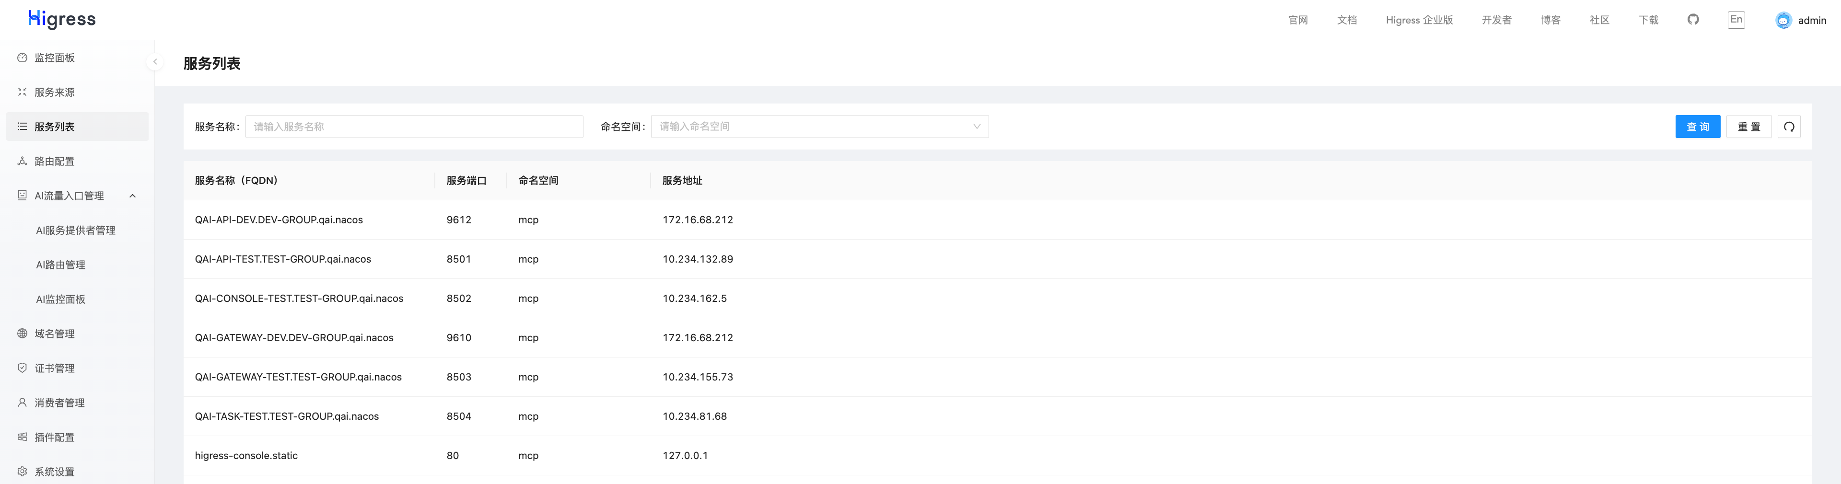Select QAI-API-TEST.TEST-GROUP.qai.nacos service name
The height and width of the screenshot is (484, 1841).
point(283,259)
